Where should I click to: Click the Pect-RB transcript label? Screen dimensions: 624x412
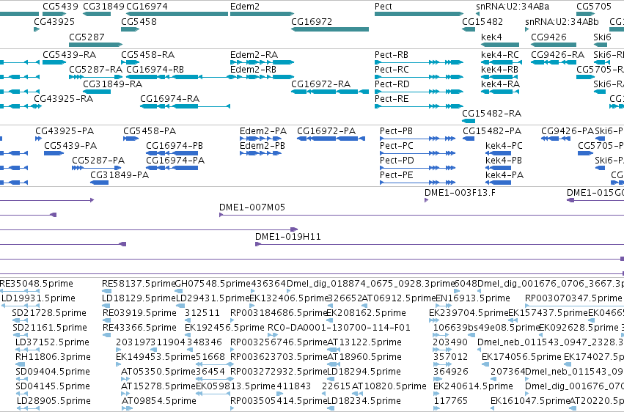pyautogui.click(x=392, y=54)
